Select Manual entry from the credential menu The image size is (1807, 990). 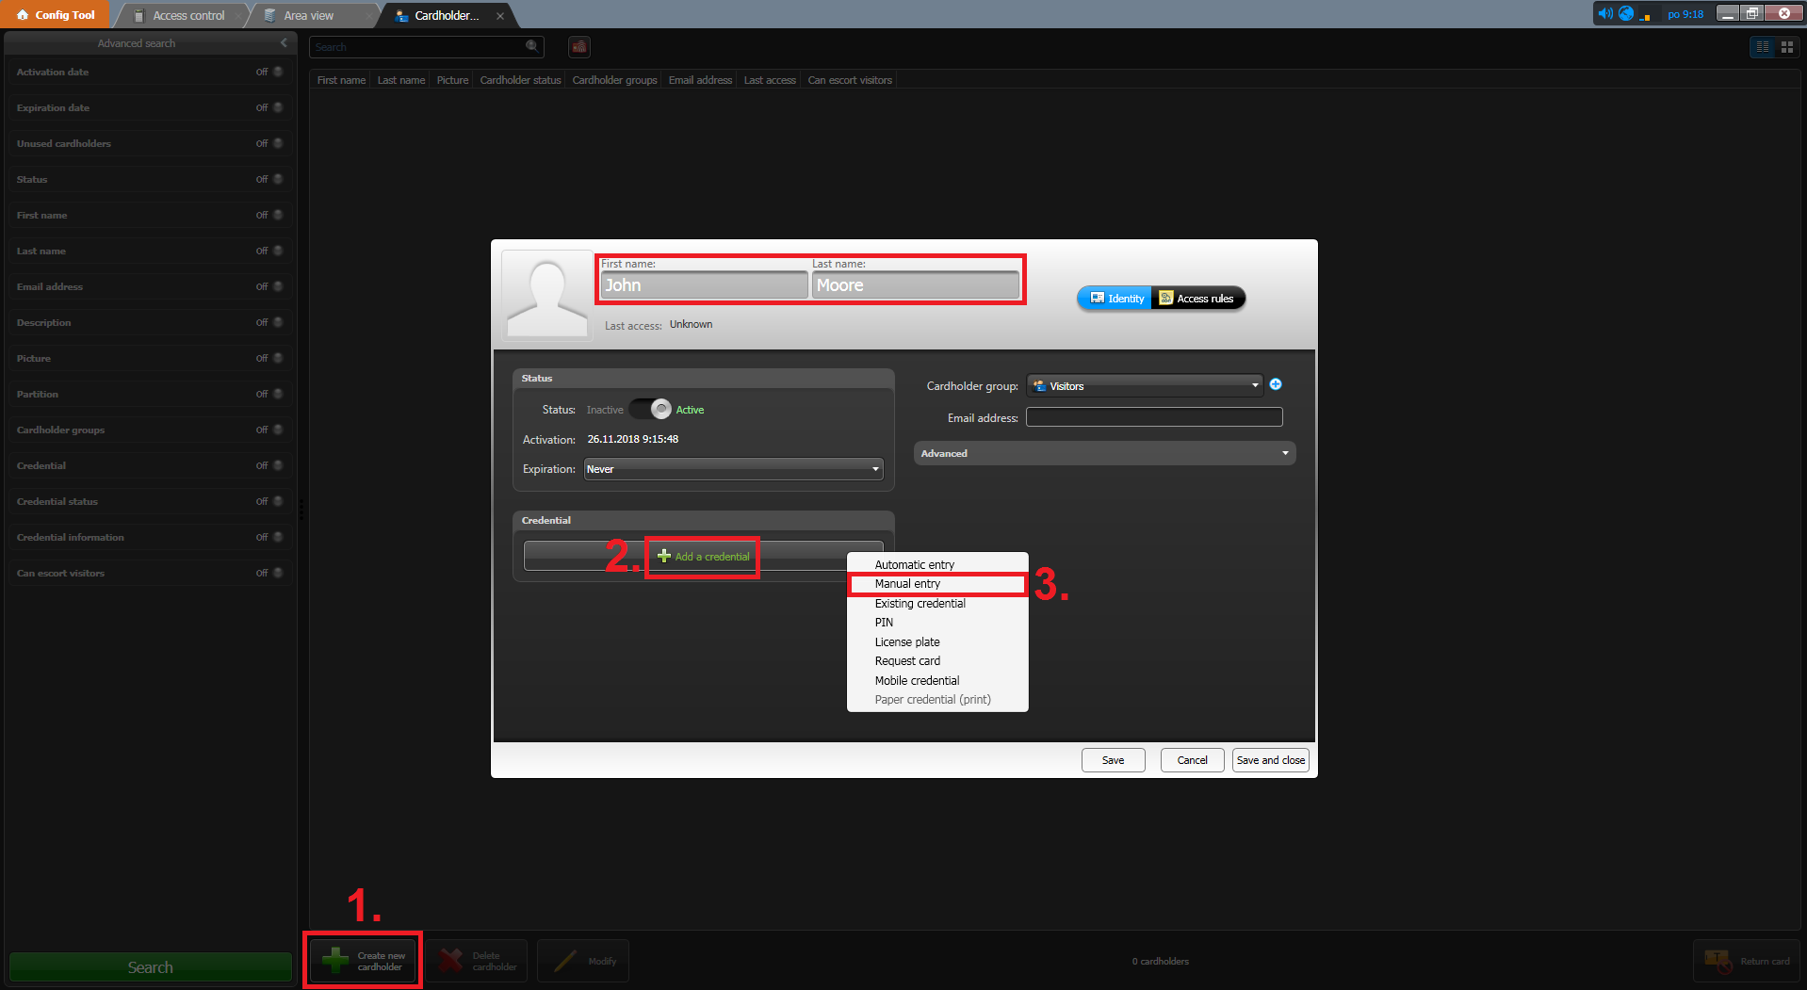[936, 584]
